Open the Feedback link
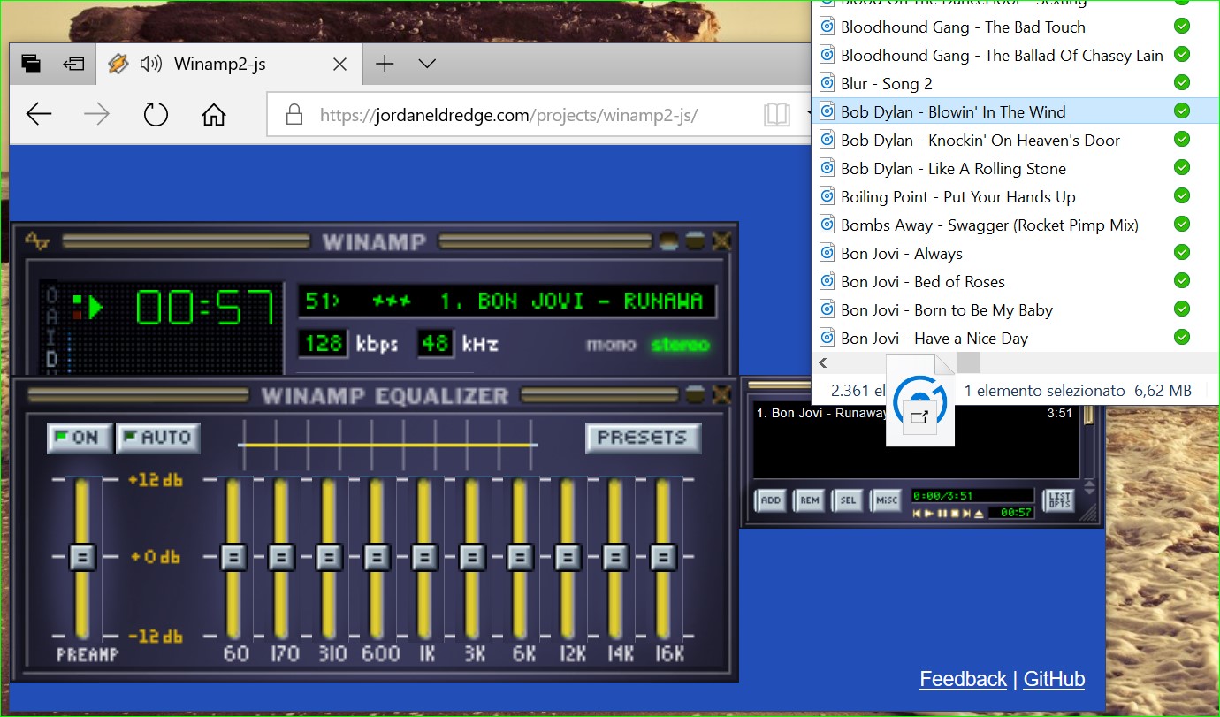1220x717 pixels. pos(963,679)
